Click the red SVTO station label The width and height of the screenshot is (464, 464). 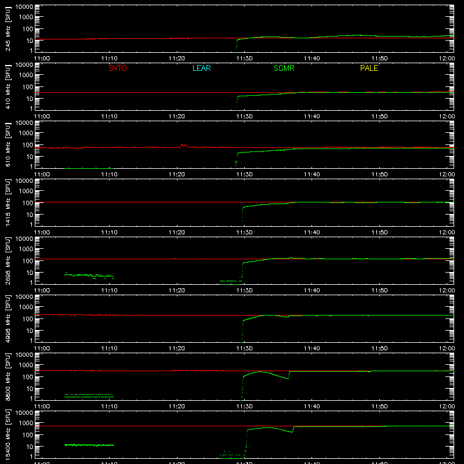(x=118, y=68)
